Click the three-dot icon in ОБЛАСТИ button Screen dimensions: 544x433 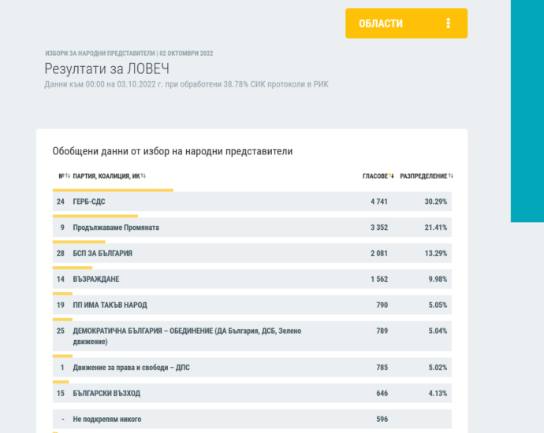tap(449, 23)
